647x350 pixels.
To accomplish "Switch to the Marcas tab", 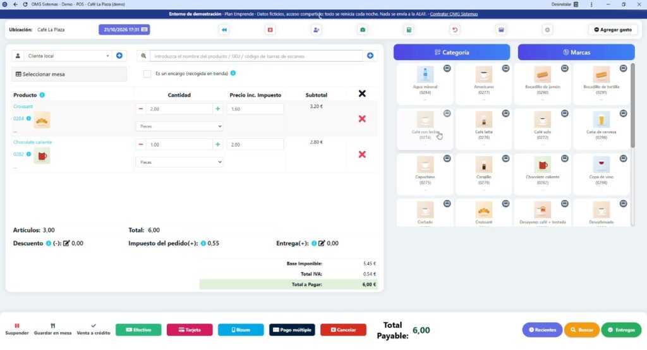I will pyautogui.click(x=576, y=52).
